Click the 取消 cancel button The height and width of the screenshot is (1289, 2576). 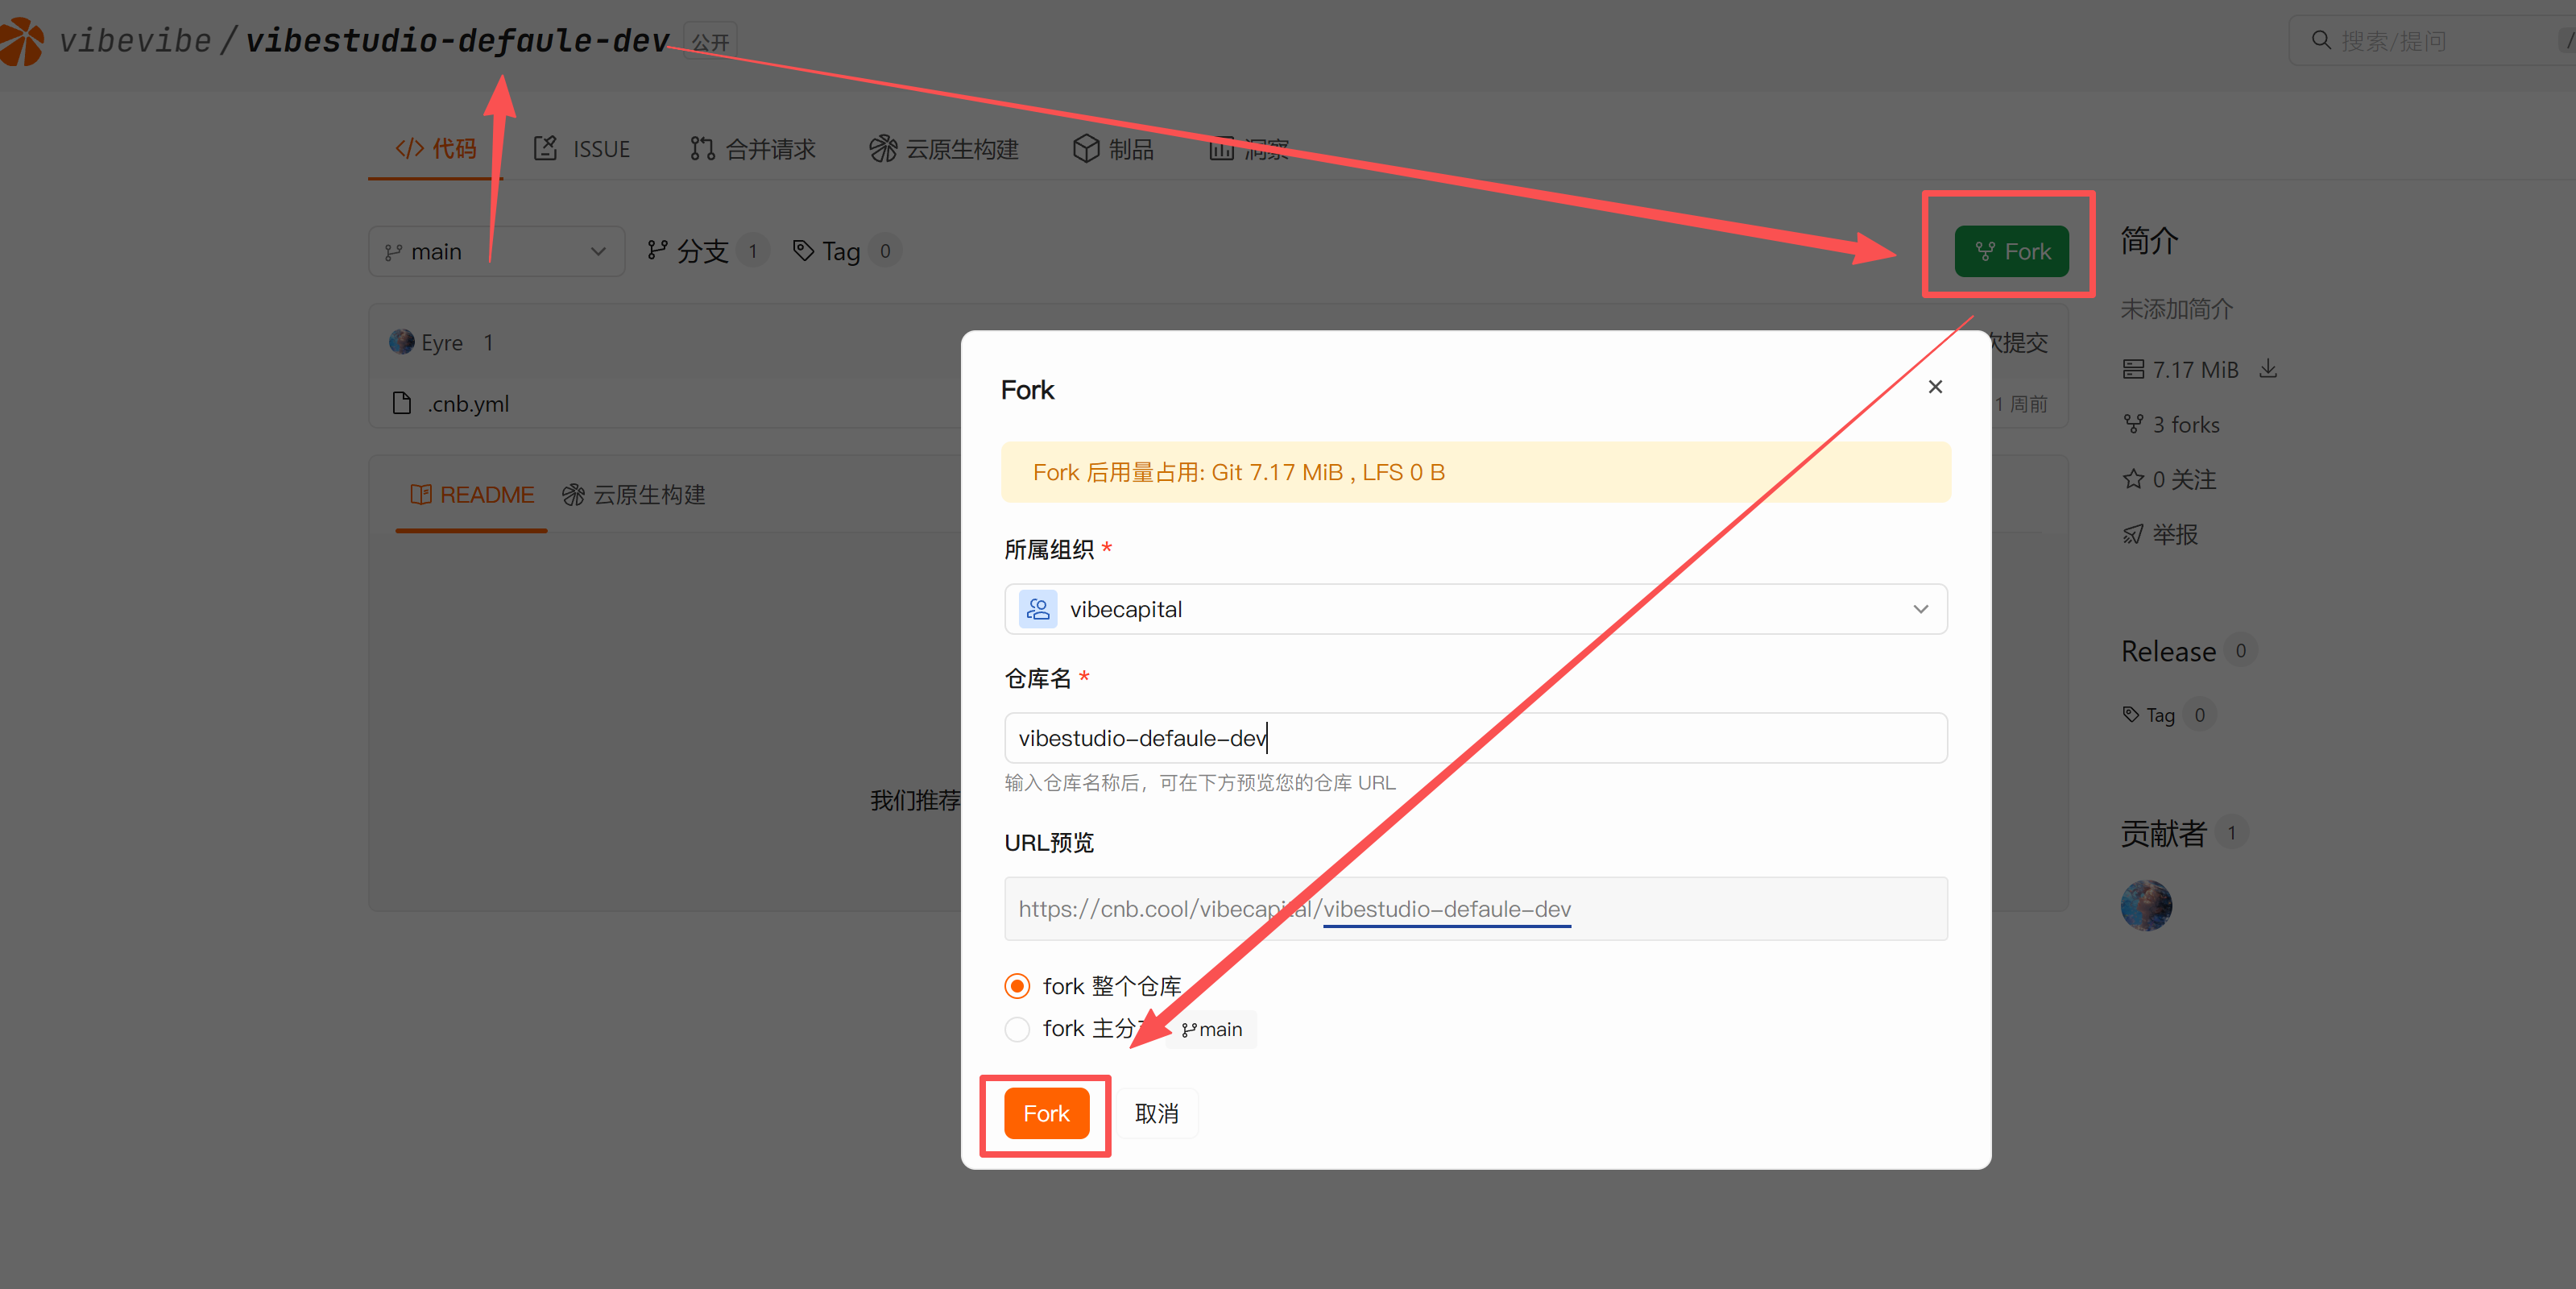pyautogui.click(x=1156, y=1113)
